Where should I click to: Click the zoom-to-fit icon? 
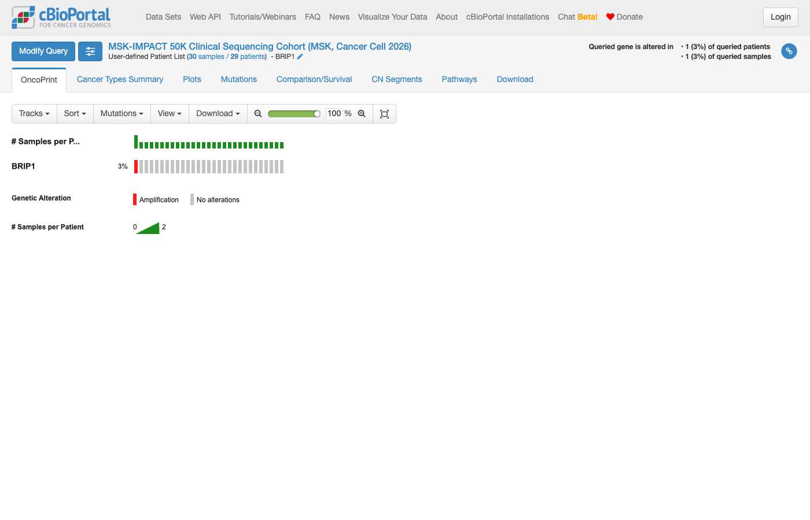pyautogui.click(x=384, y=114)
